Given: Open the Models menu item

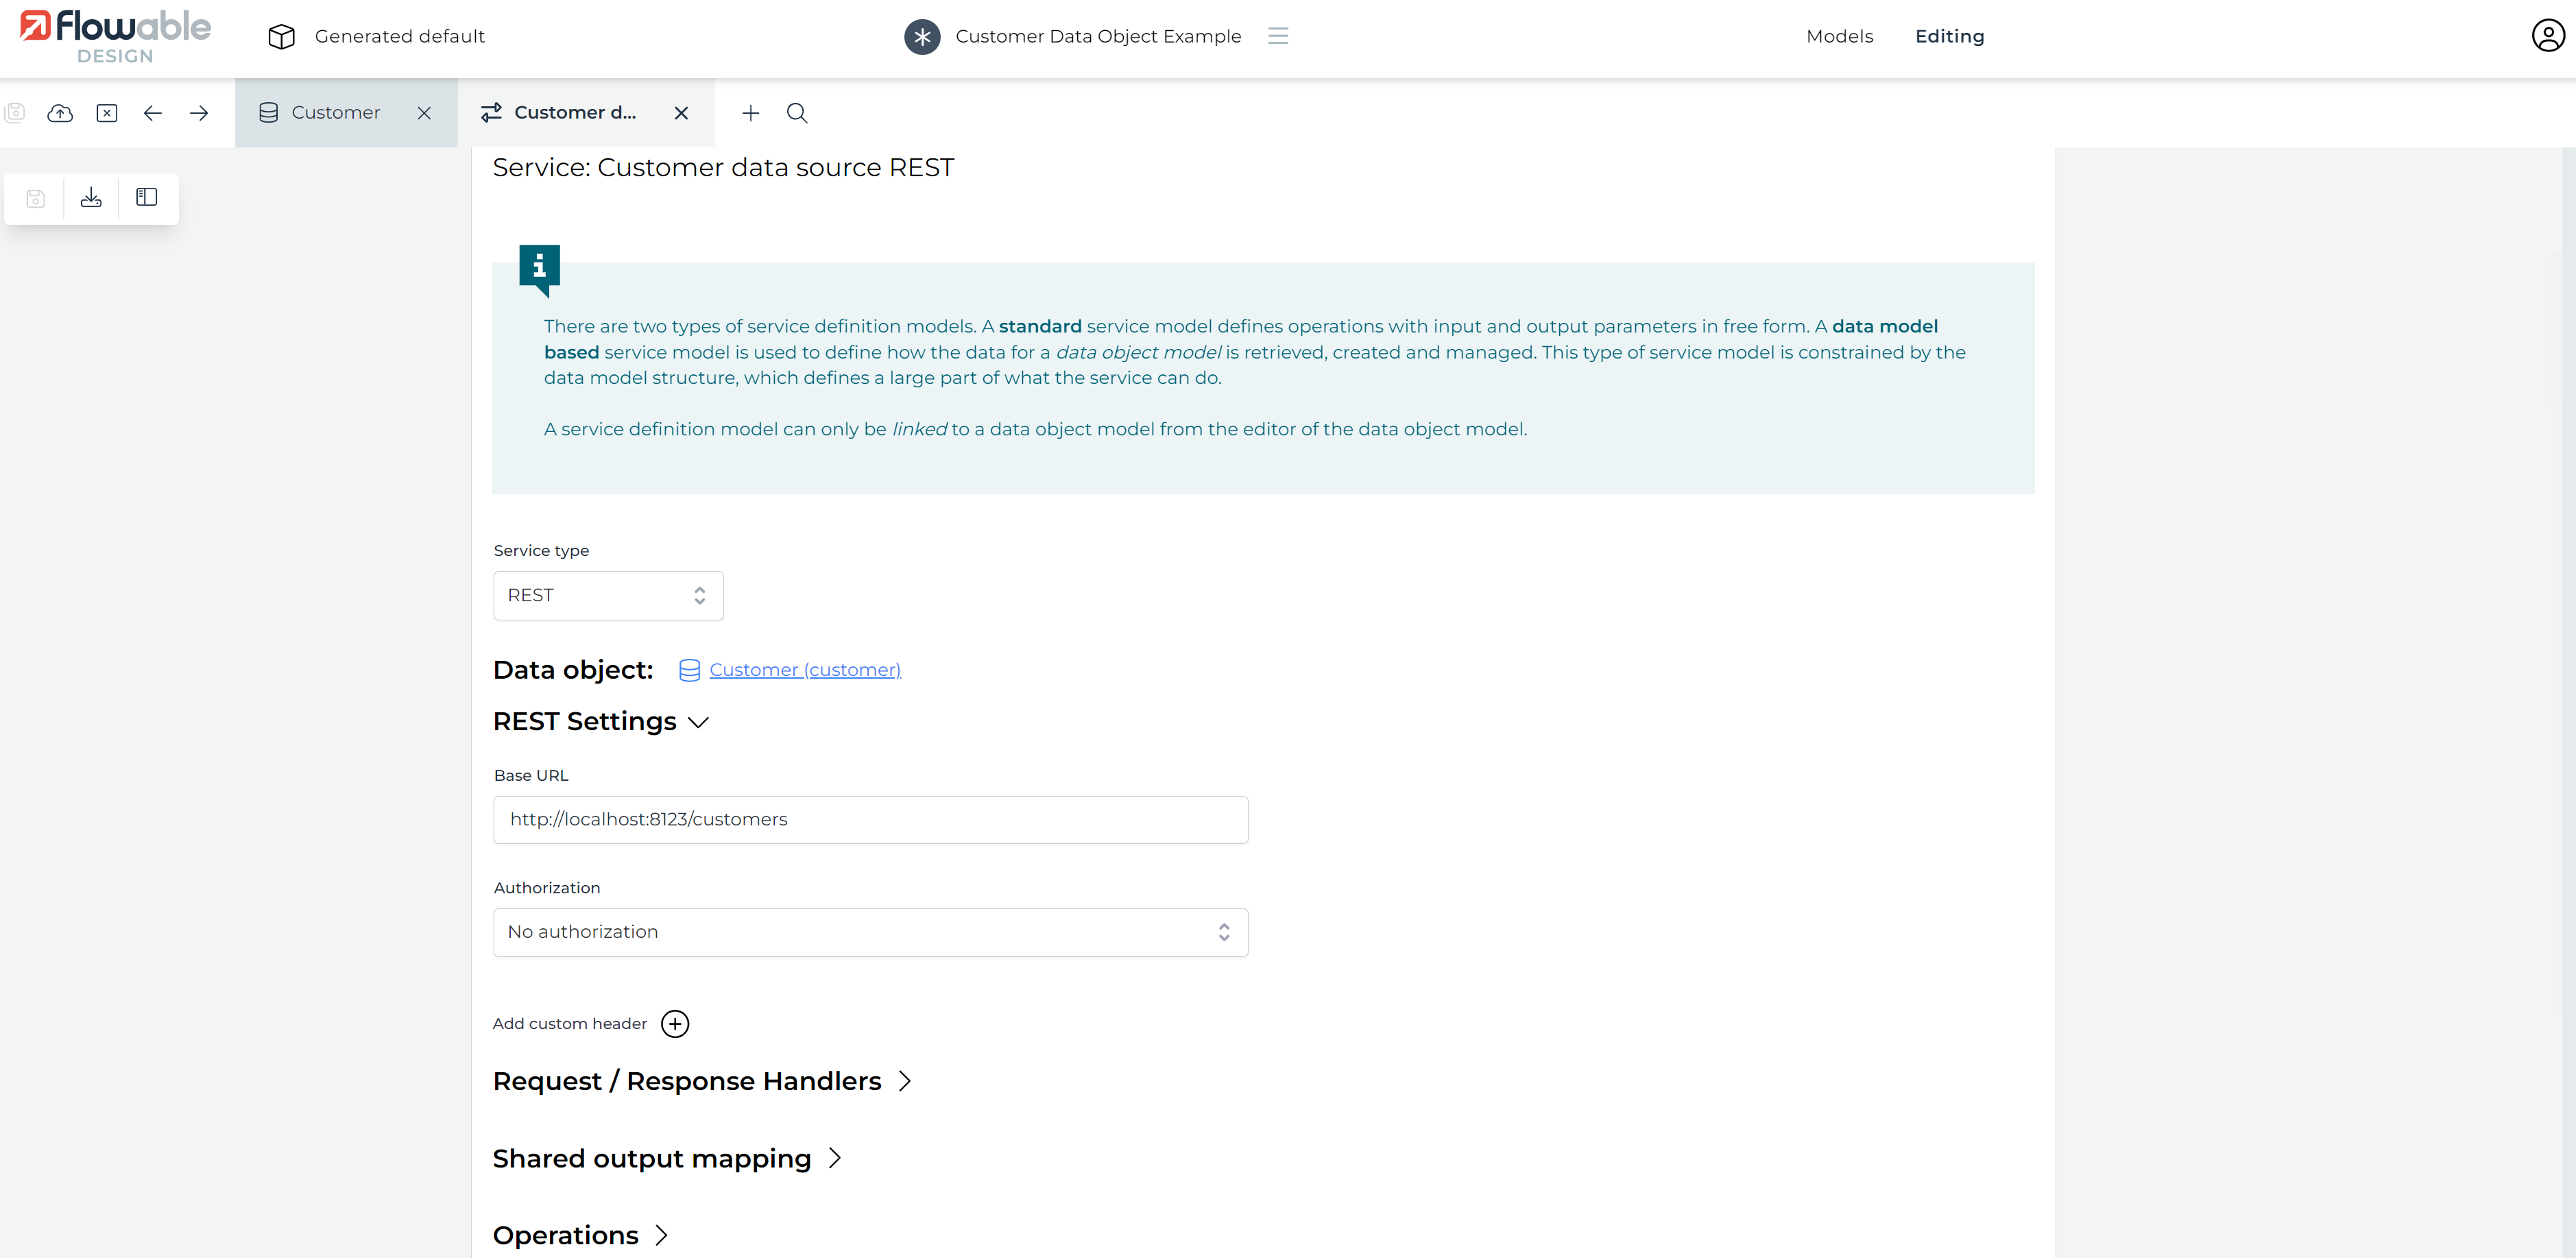Looking at the screenshot, I should tap(1839, 37).
